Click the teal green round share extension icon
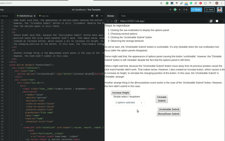The width and height of the screenshot is (225, 141). [191, 3]
